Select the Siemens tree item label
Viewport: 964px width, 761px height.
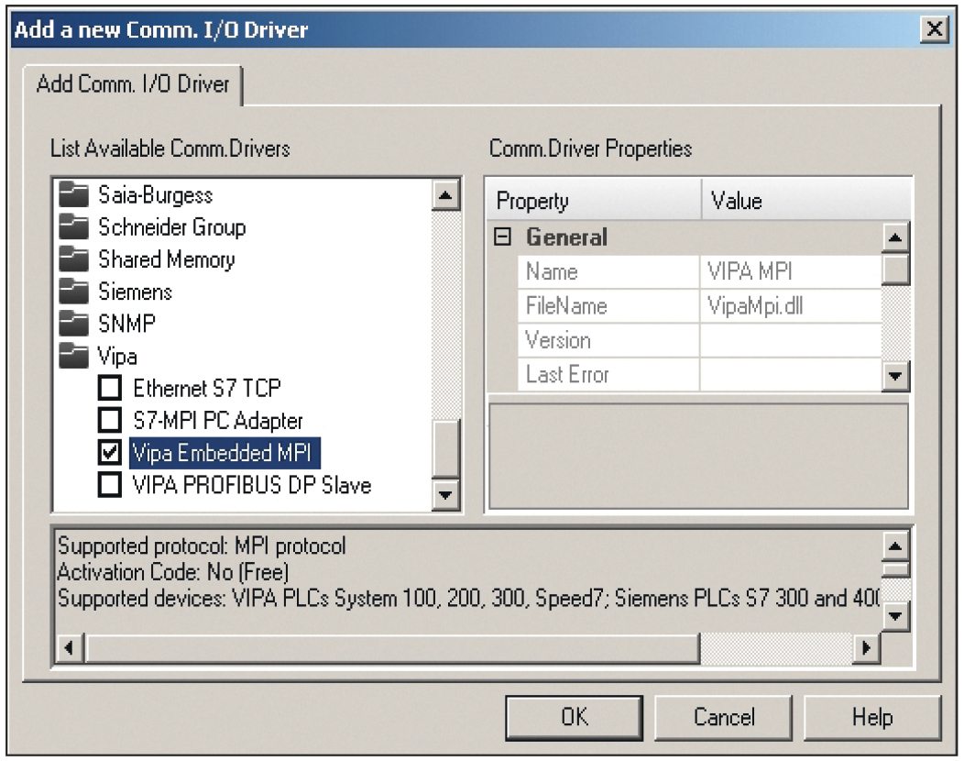click(136, 292)
